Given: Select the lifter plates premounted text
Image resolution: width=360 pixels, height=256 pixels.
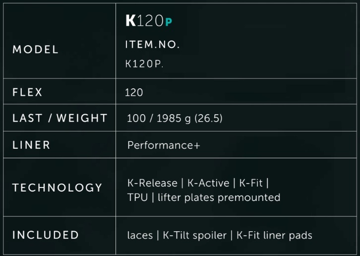Looking at the screenshot, I should coord(219,197).
